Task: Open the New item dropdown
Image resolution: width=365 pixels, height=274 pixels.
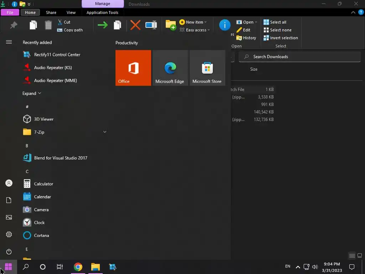Action: click(193, 22)
